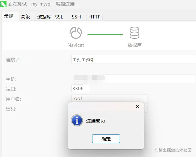Switch to the 常规 tab
This screenshot has width=196, height=157.
(x=11, y=16)
